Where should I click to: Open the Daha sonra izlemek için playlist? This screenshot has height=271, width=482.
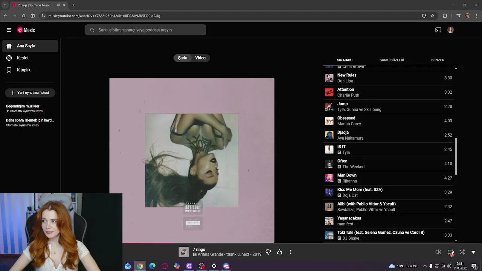tap(30, 122)
